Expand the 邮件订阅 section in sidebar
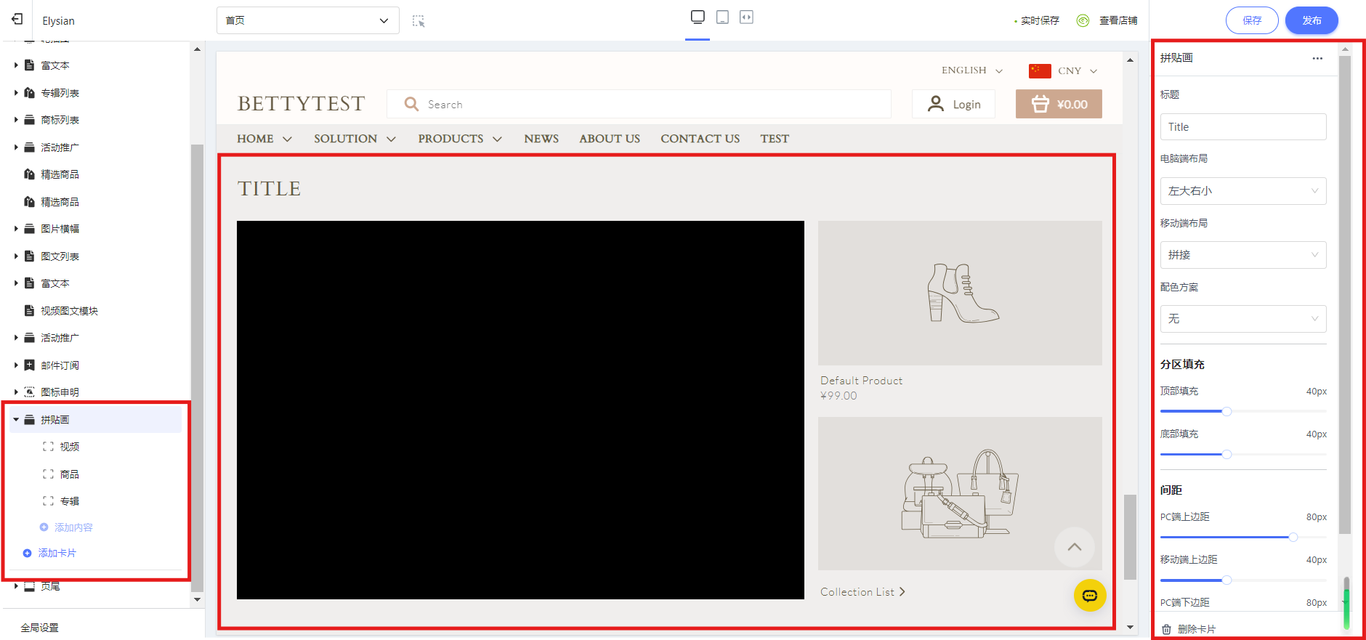 pyautogui.click(x=16, y=365)
